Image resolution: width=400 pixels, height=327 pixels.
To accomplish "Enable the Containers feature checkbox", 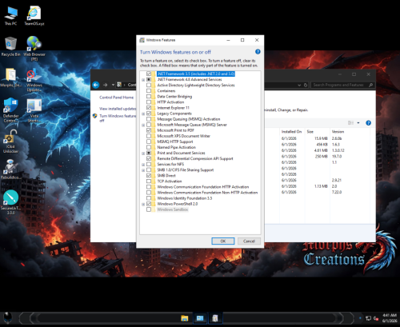I will (x=149, y=90).
